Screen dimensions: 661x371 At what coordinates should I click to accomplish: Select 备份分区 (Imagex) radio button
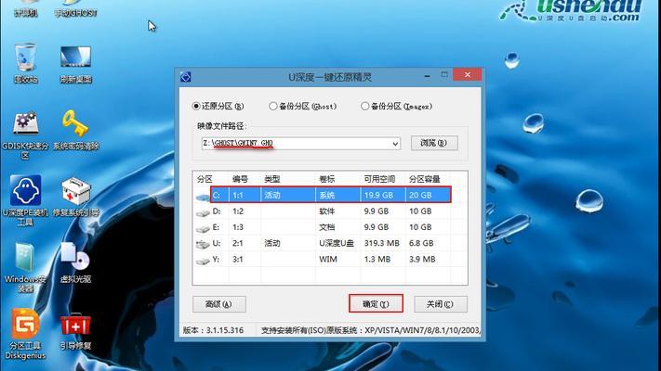(364, 106)
